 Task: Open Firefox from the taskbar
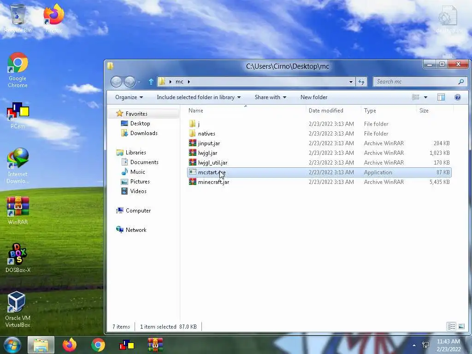(x=70, y=345)
